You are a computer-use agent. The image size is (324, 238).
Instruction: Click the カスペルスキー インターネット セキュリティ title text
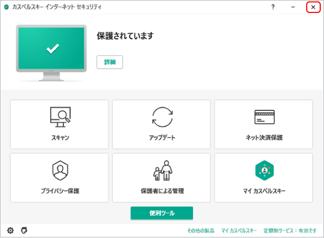coord(57,7)
